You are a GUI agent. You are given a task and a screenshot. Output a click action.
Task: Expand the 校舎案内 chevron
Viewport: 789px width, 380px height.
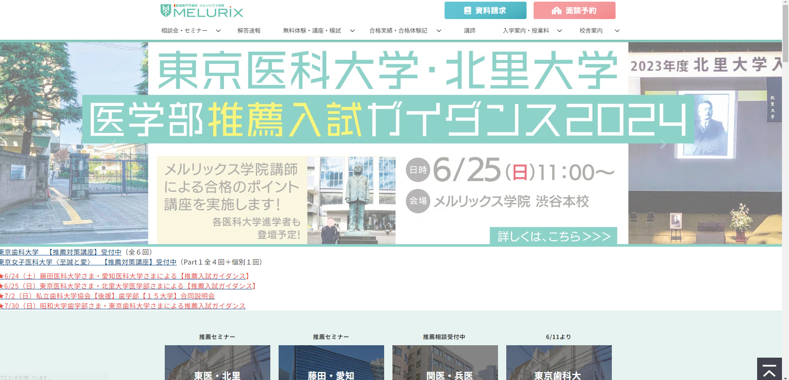[617, 31]
